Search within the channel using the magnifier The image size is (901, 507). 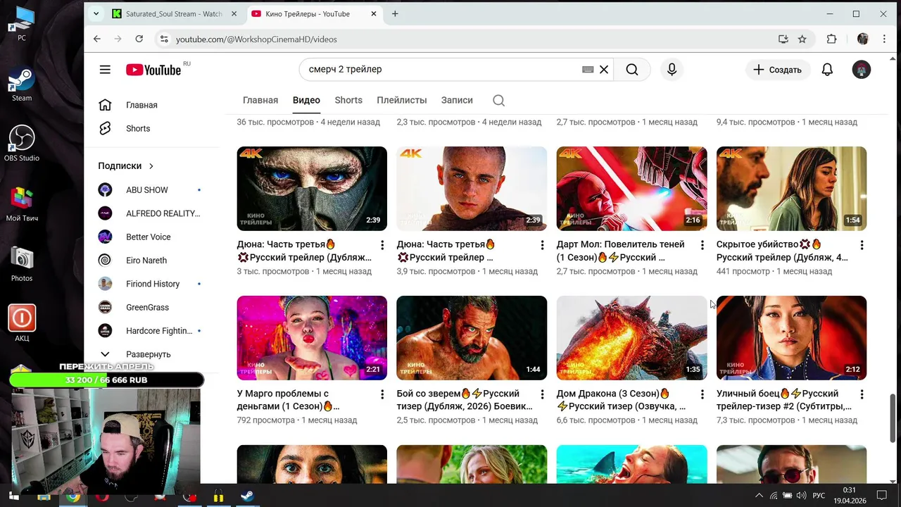click(x=498, y=100)
